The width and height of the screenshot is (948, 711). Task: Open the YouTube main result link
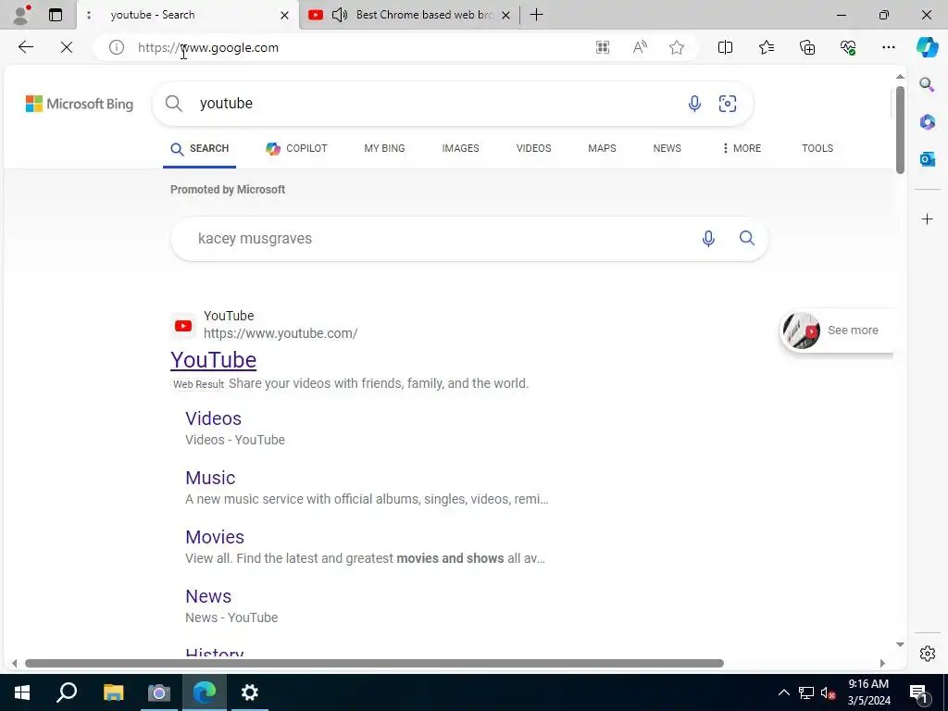tap(214, 360)
